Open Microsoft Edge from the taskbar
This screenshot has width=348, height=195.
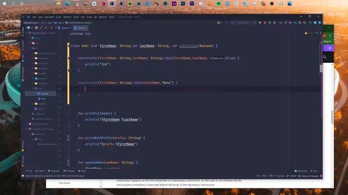point(67,4)
